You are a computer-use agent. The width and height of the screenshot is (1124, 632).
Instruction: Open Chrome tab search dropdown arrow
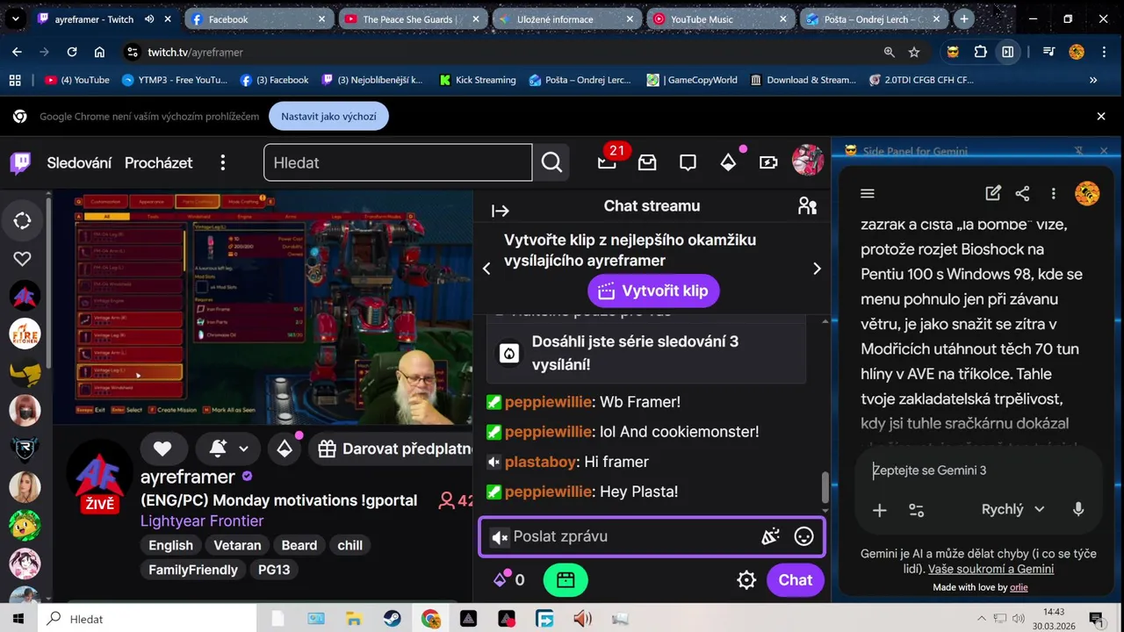(15, 18)
